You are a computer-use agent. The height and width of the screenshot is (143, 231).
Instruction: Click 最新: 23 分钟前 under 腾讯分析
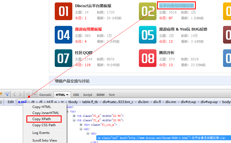[193, 65]
